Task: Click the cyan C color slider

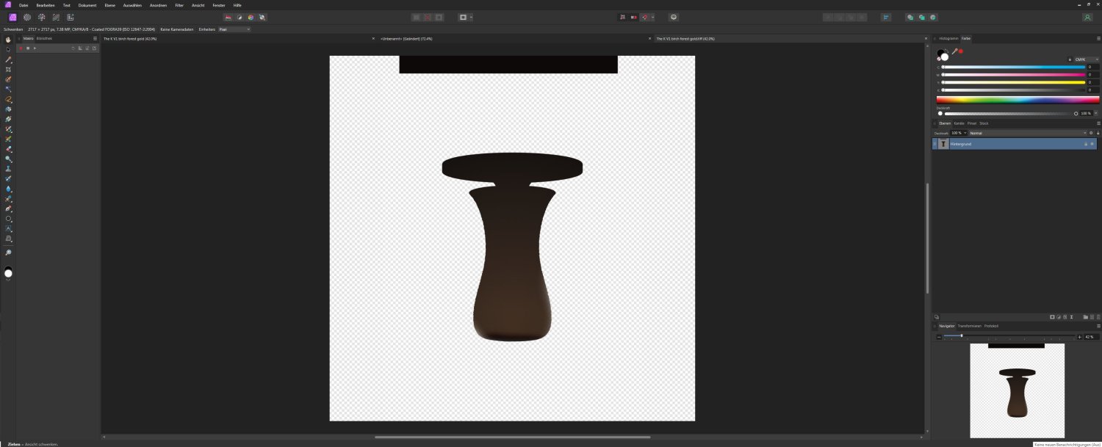Action: (1013, 67)
